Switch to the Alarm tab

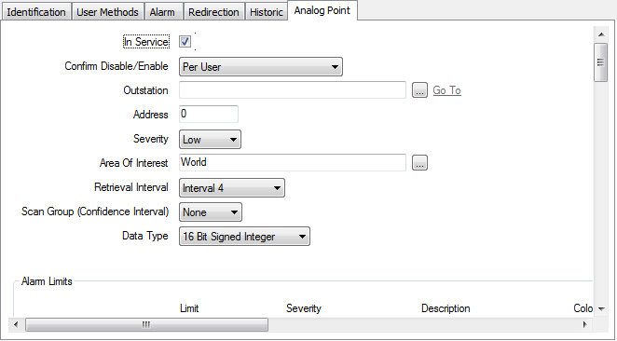pos(162,12)
